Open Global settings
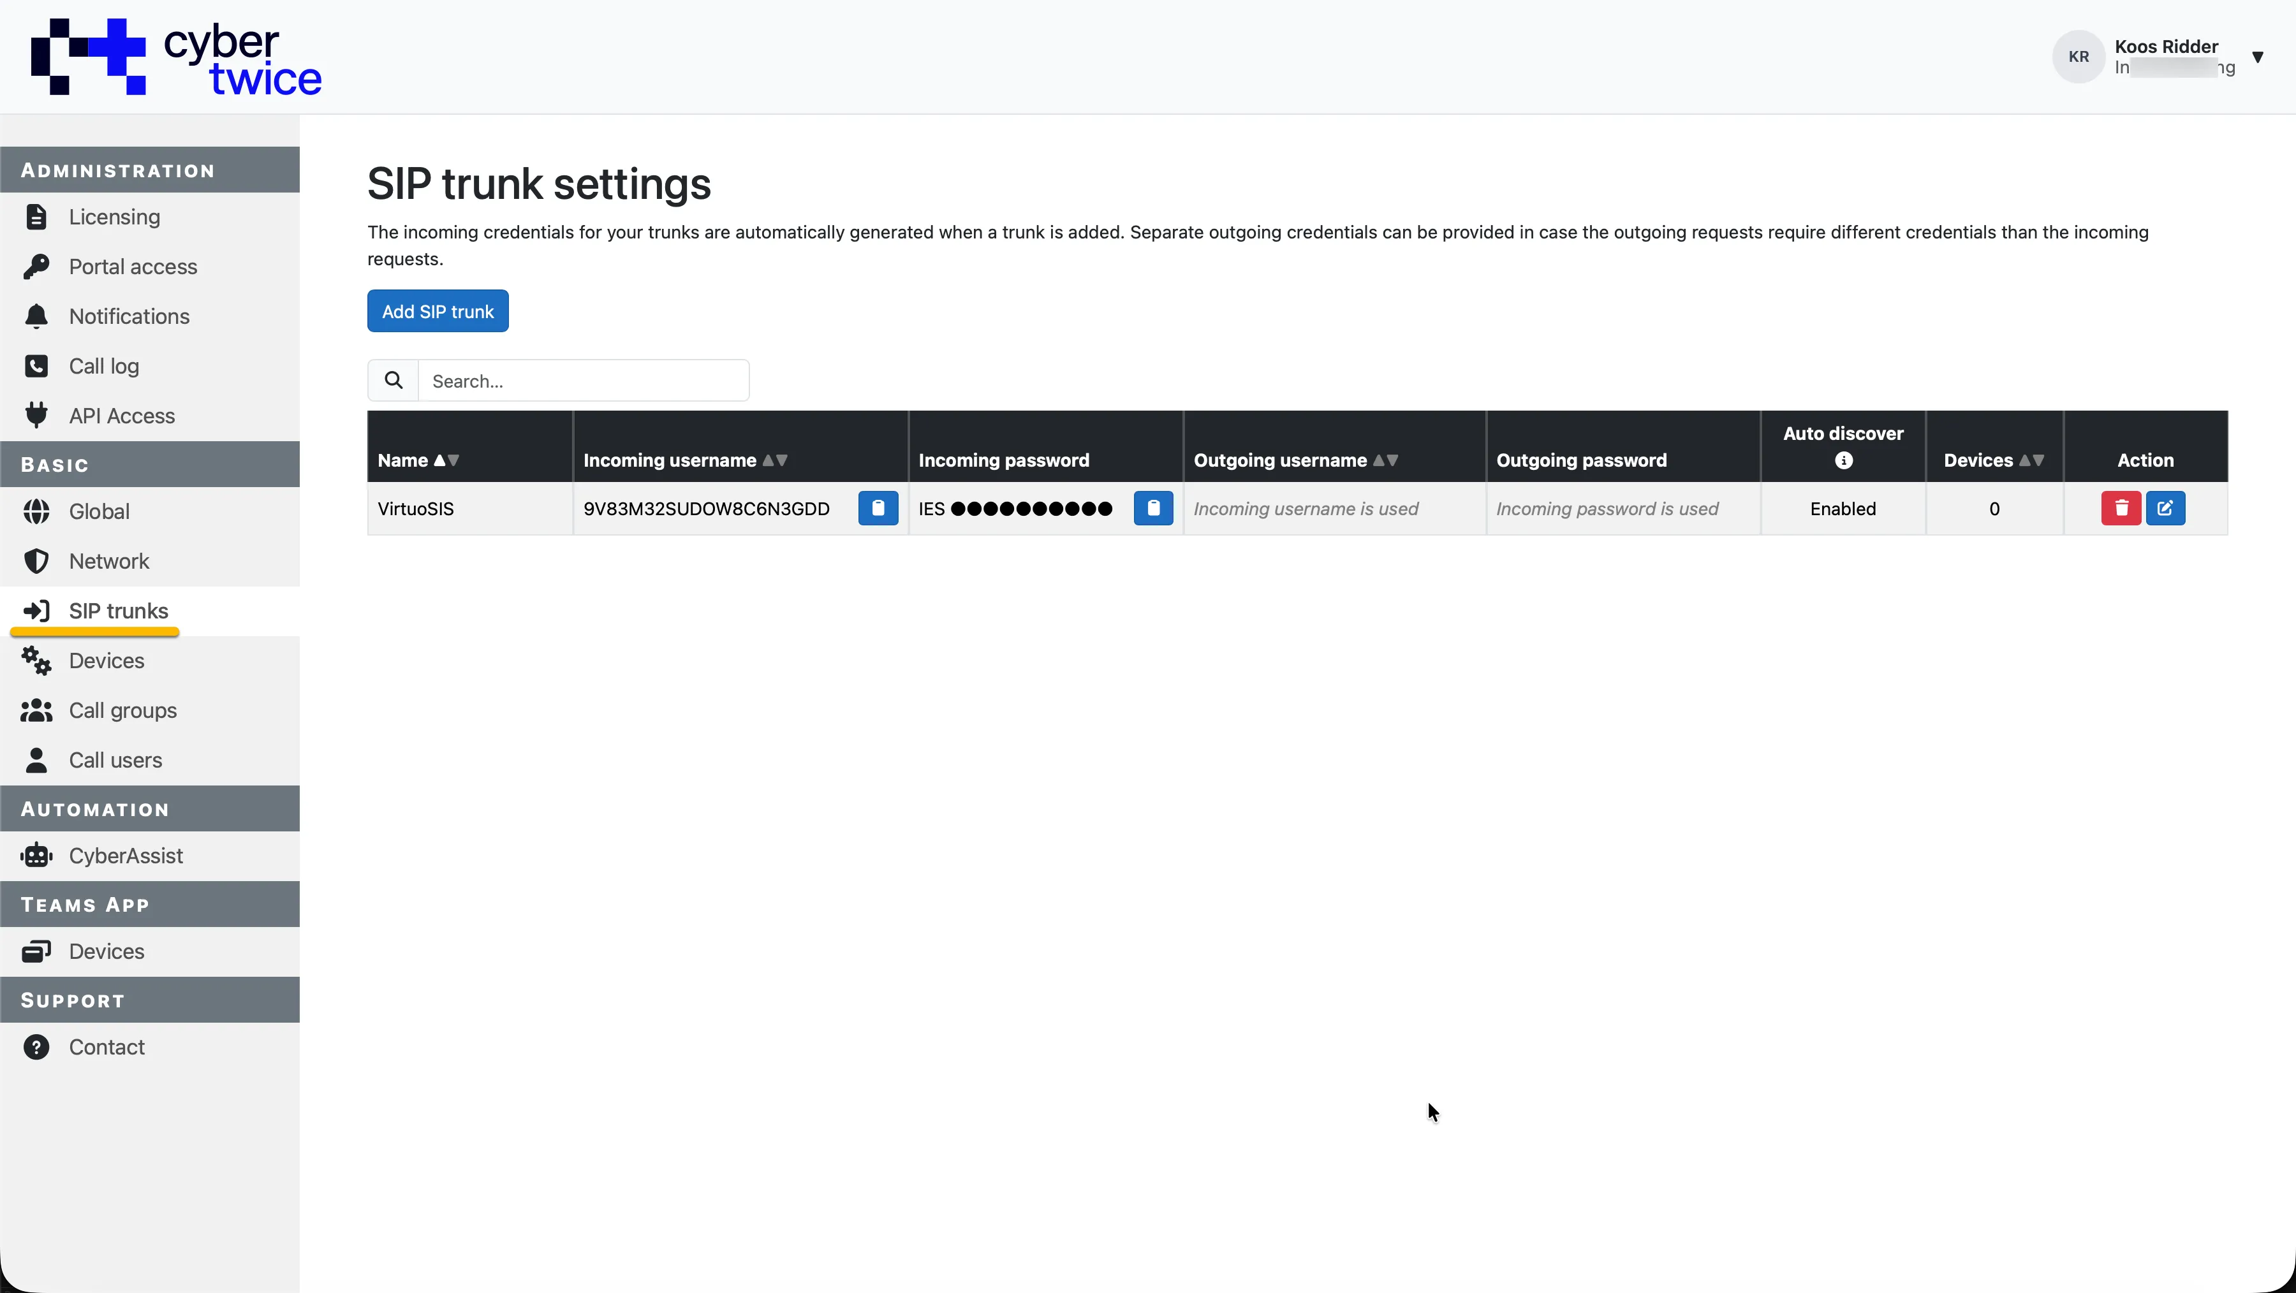2296x1293 pixels. click(x=150, y=511)
